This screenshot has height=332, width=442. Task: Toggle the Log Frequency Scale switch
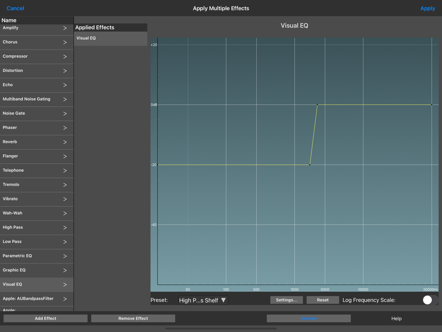coord(430,300)
